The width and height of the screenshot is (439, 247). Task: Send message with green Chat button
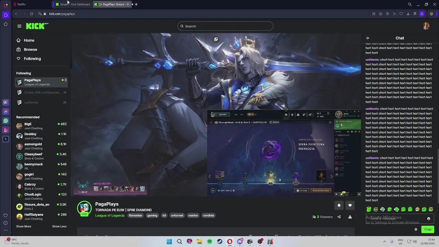point(428,230)
